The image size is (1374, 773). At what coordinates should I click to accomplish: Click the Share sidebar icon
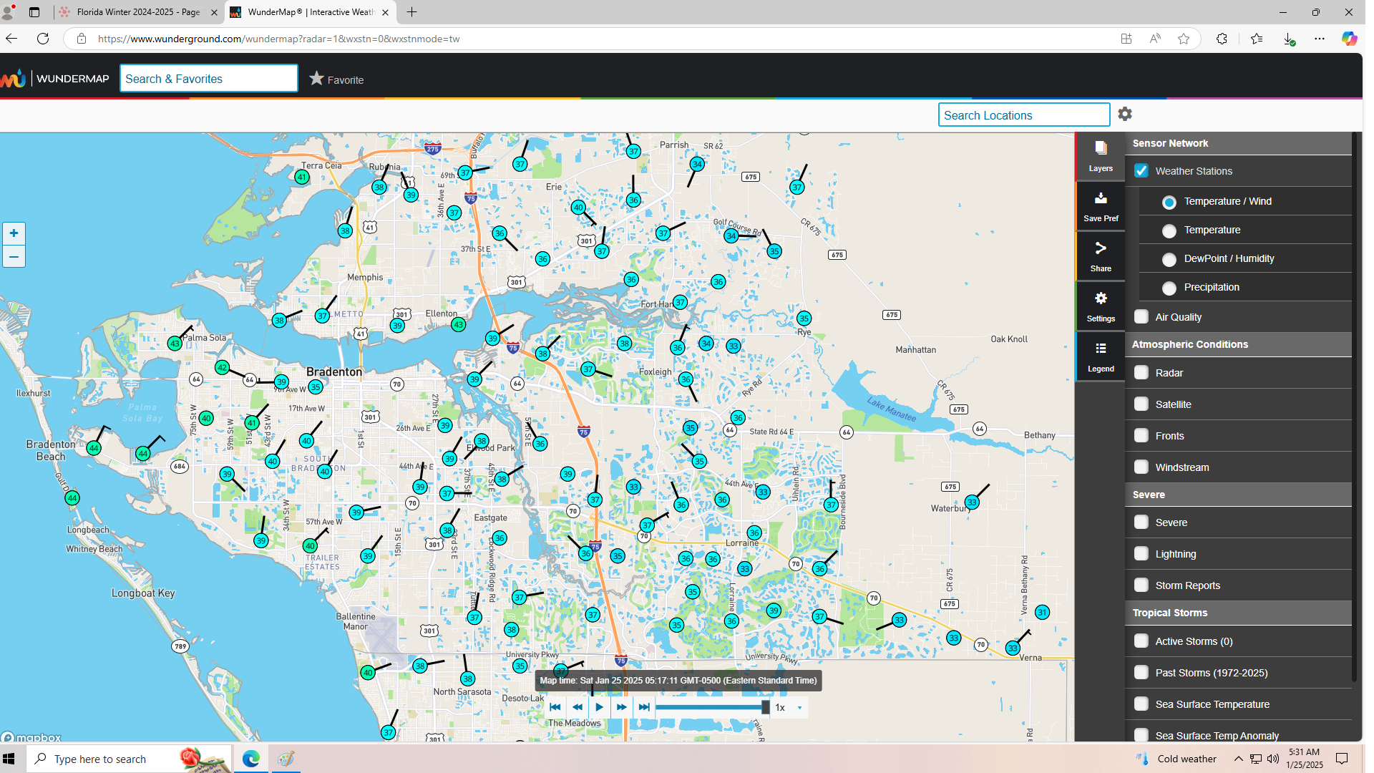(x=1101, y=256)
